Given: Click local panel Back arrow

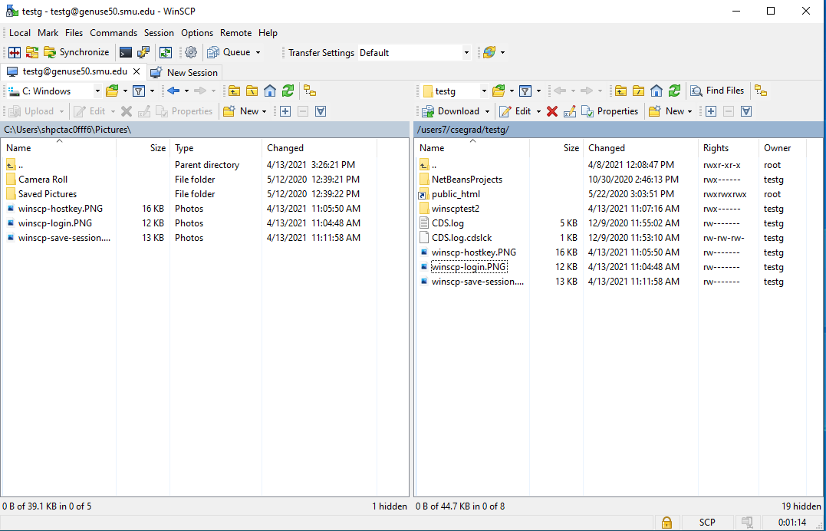Looking at the screenshot, I should click(x=173, y=91).
